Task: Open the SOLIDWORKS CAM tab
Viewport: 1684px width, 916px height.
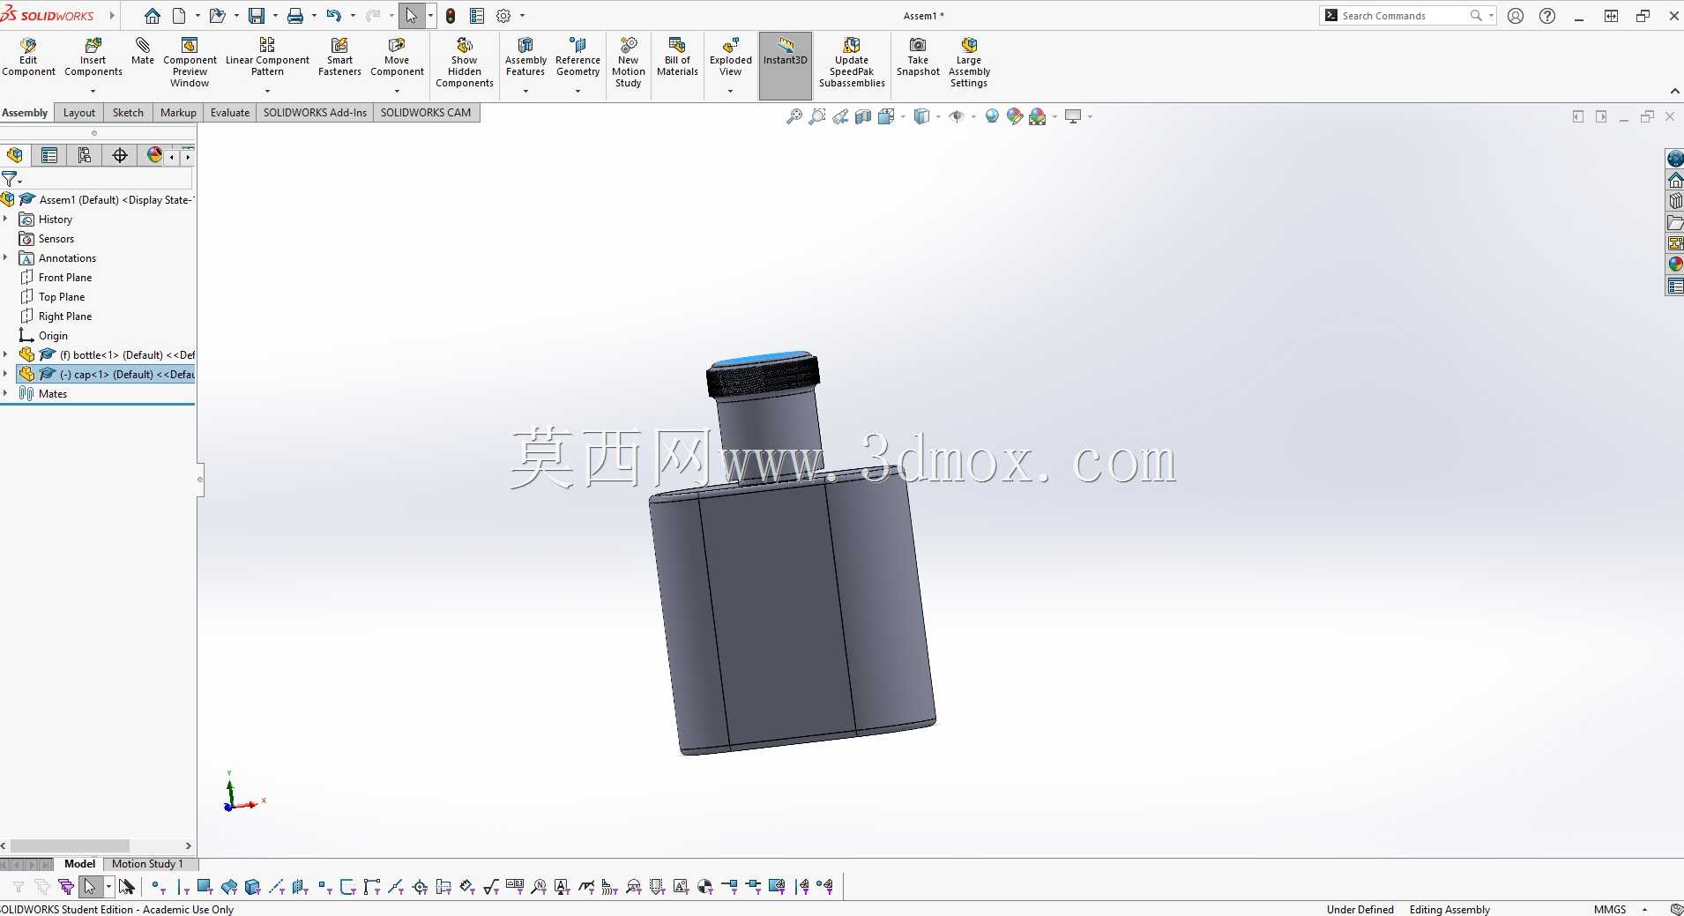Action: (x=426, y=113)
